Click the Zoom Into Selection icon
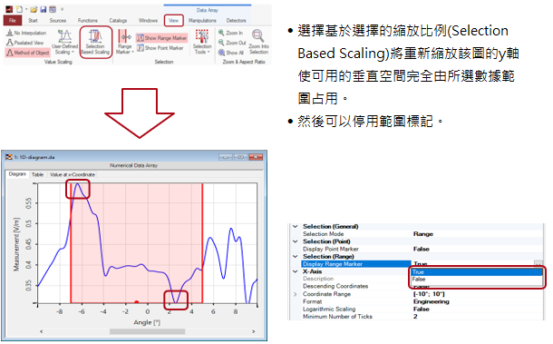 (258, 36)
